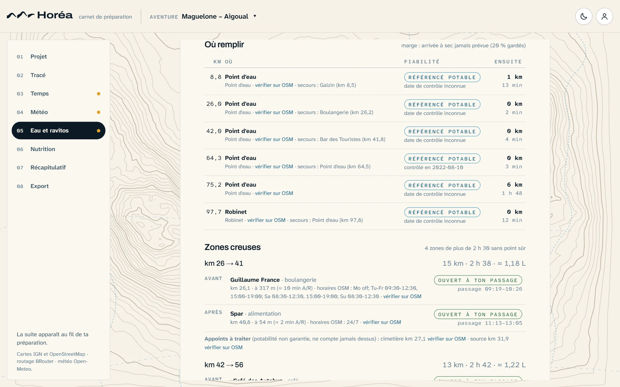Image resolution: width=620 pixels, height=387 pixels.
Task: Toggle dark mode with the moon icon
Action: (x=584, y=16)
